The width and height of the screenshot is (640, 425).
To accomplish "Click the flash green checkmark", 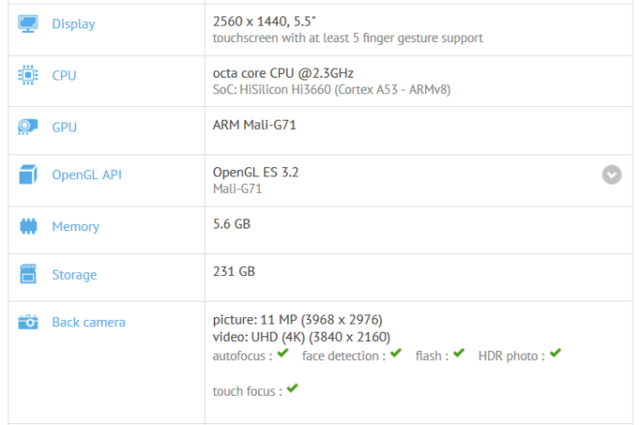I will point(459,354).
